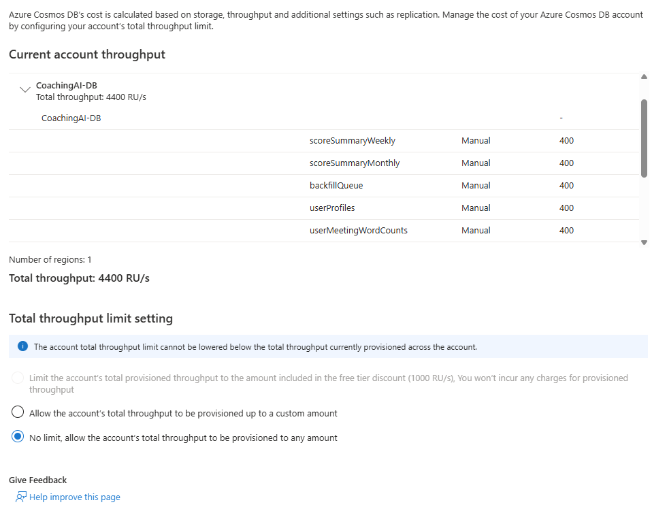Click 400 throughput value for userProfiles
The width and height of the screenshot is (652, 509).
tap(566, 208)
